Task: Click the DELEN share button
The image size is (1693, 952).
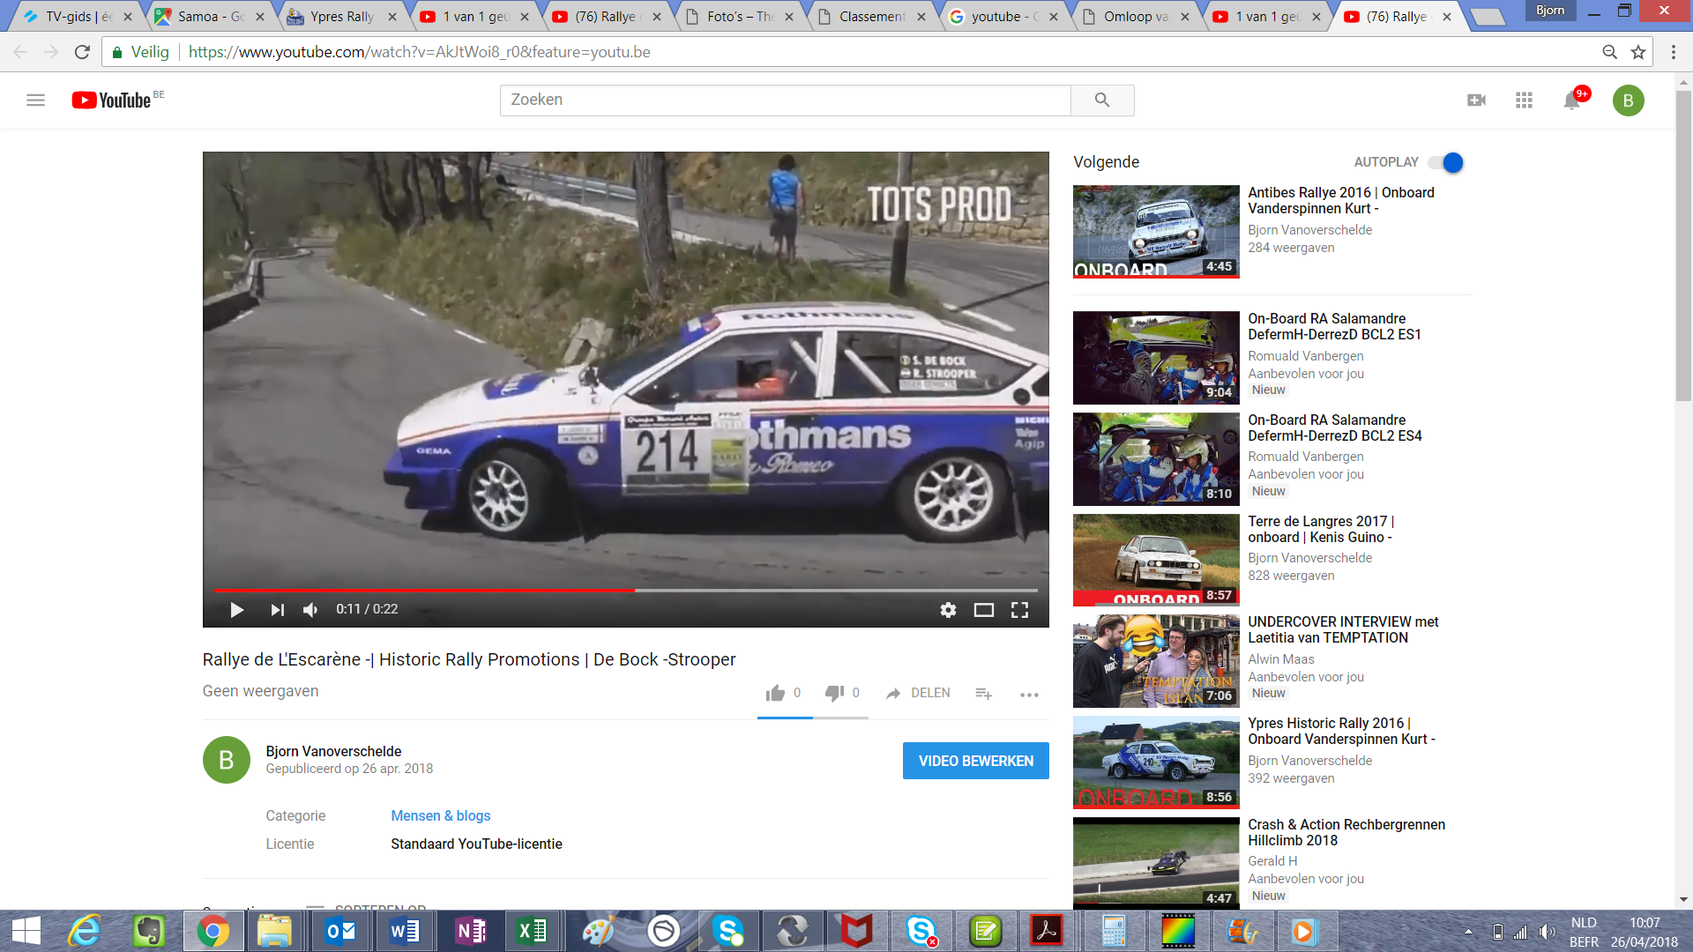Action: pos(918,694)
